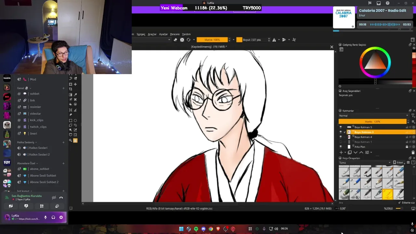
Task: Collapse Abonelere Özel category
Action: (28, 163)
